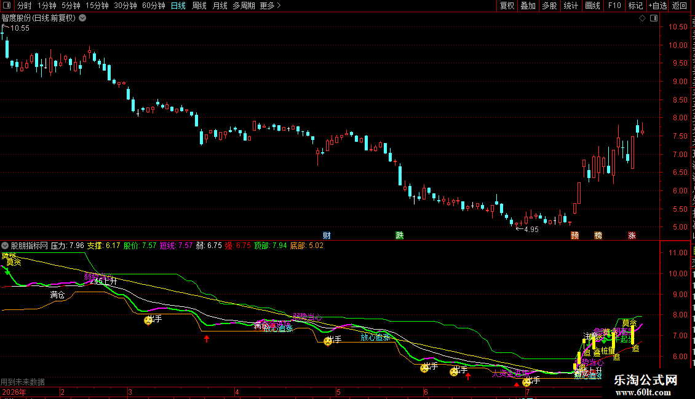The width and height of the screenshot is (695, 399).
Task: Toggle the side panel icon in chart corner
Action: pos(654,18)
